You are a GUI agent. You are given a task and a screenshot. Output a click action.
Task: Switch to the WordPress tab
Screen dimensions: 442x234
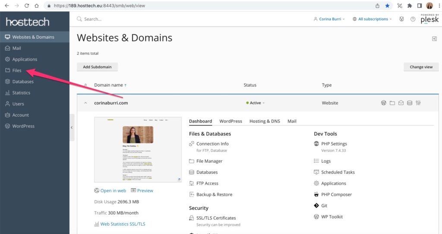[230, 121]
